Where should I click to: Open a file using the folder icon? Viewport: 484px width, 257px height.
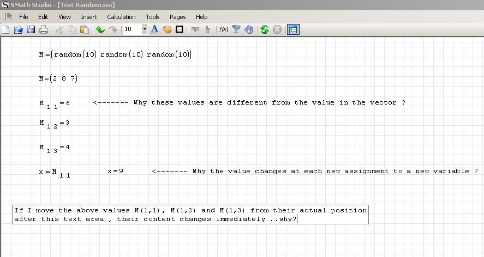(x=18, y=29)
